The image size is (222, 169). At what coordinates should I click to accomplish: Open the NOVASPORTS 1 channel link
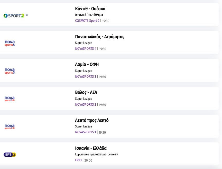pyautogui.click(x=86, y=132)
